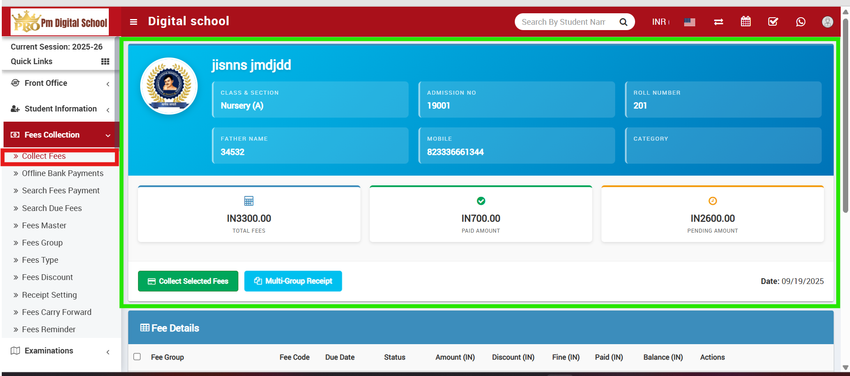This screenshot has width=850, height=376.
Task: Expand the Front Office menu
Action: pyautogui.click(x=61, y=83)
